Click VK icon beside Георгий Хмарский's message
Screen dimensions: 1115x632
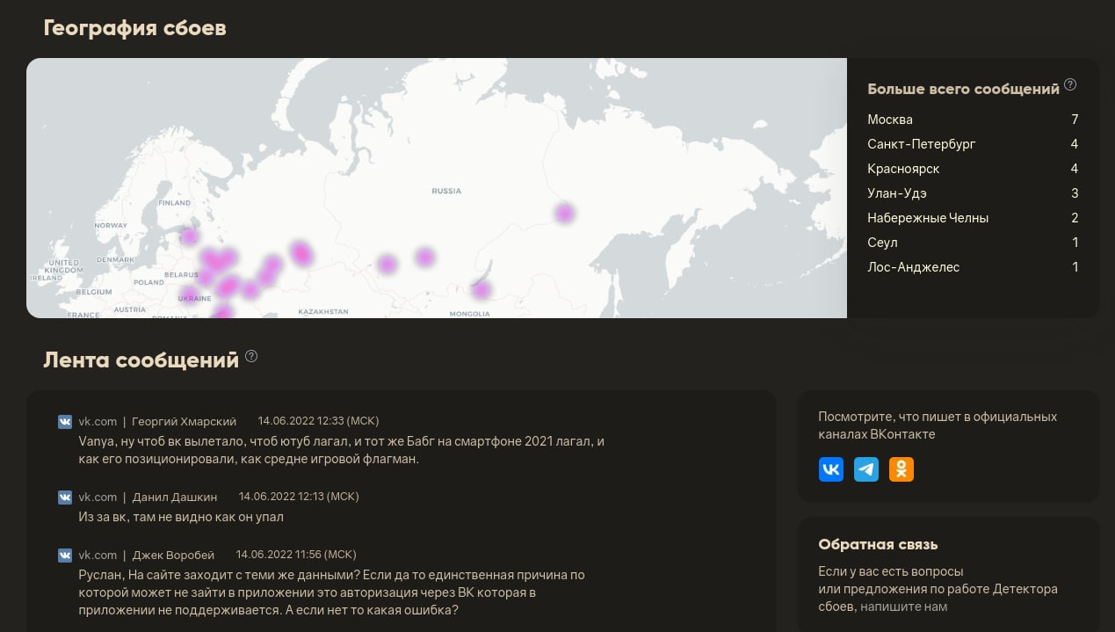65,422
